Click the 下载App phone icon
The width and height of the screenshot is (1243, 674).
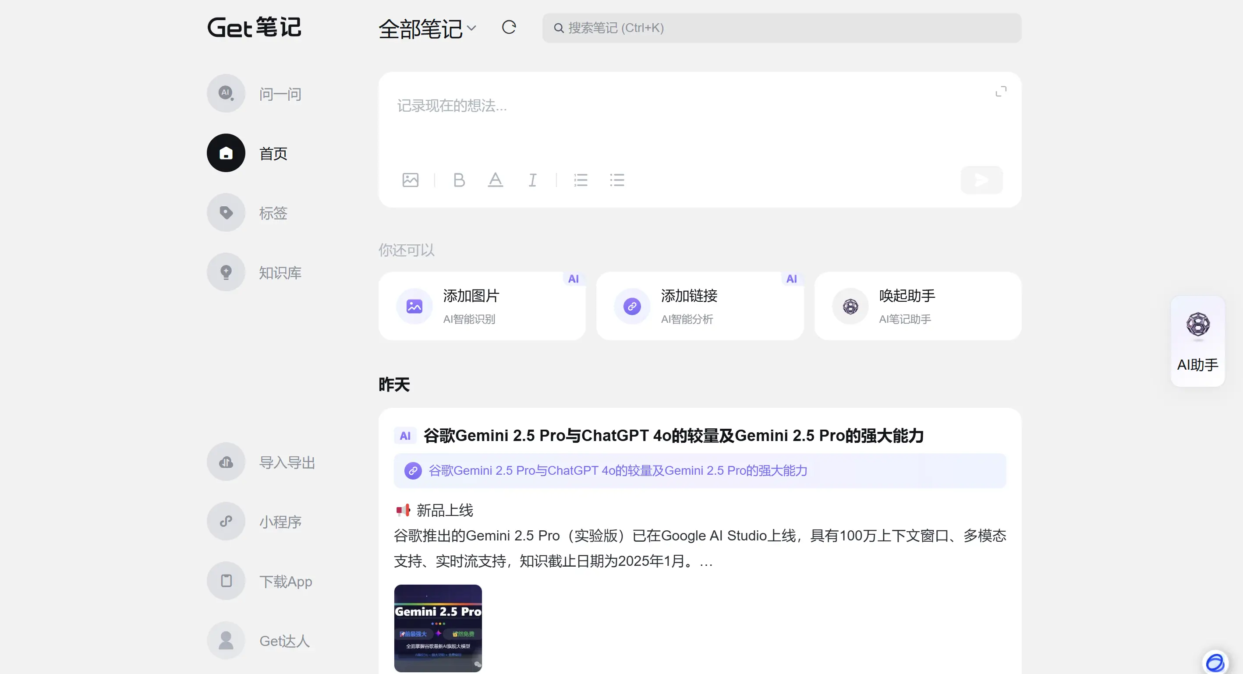pos(226,581)
